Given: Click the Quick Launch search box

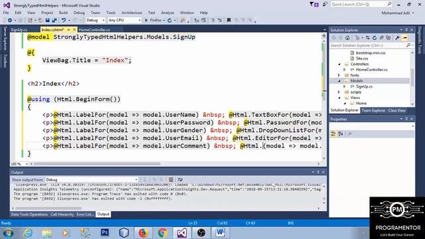Looking at the screenshot, I should pyautogui.click(x=361, y=5).
